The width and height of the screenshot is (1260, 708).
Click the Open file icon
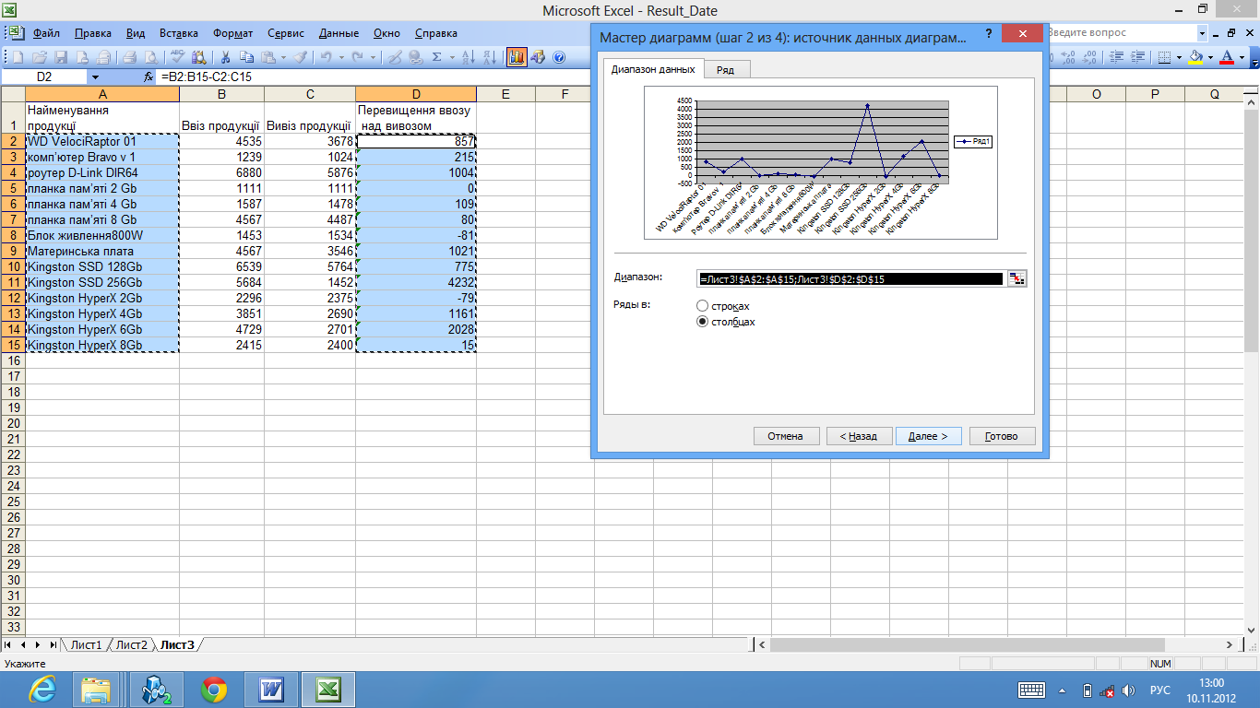(x=40, y=57)
